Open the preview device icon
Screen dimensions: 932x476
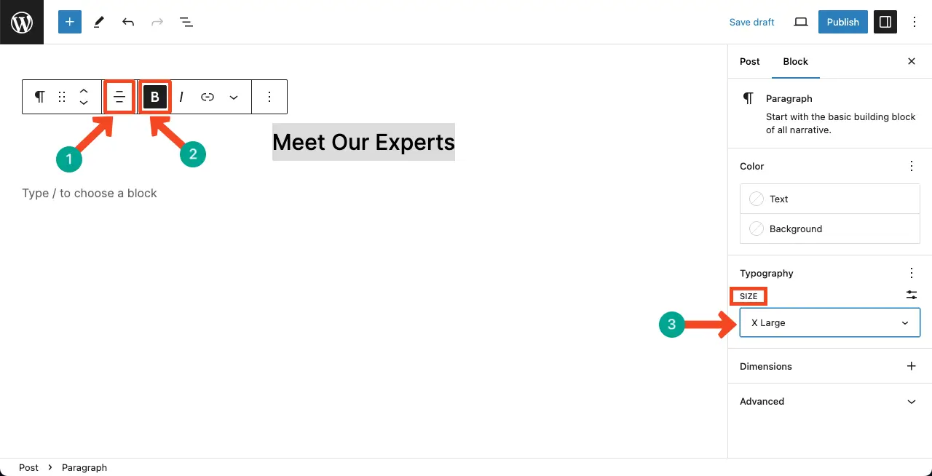[x=801, y=22]
